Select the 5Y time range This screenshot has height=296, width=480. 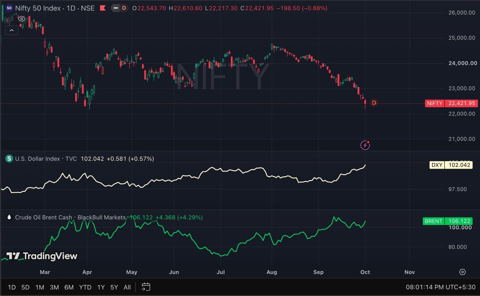point(114,287)
